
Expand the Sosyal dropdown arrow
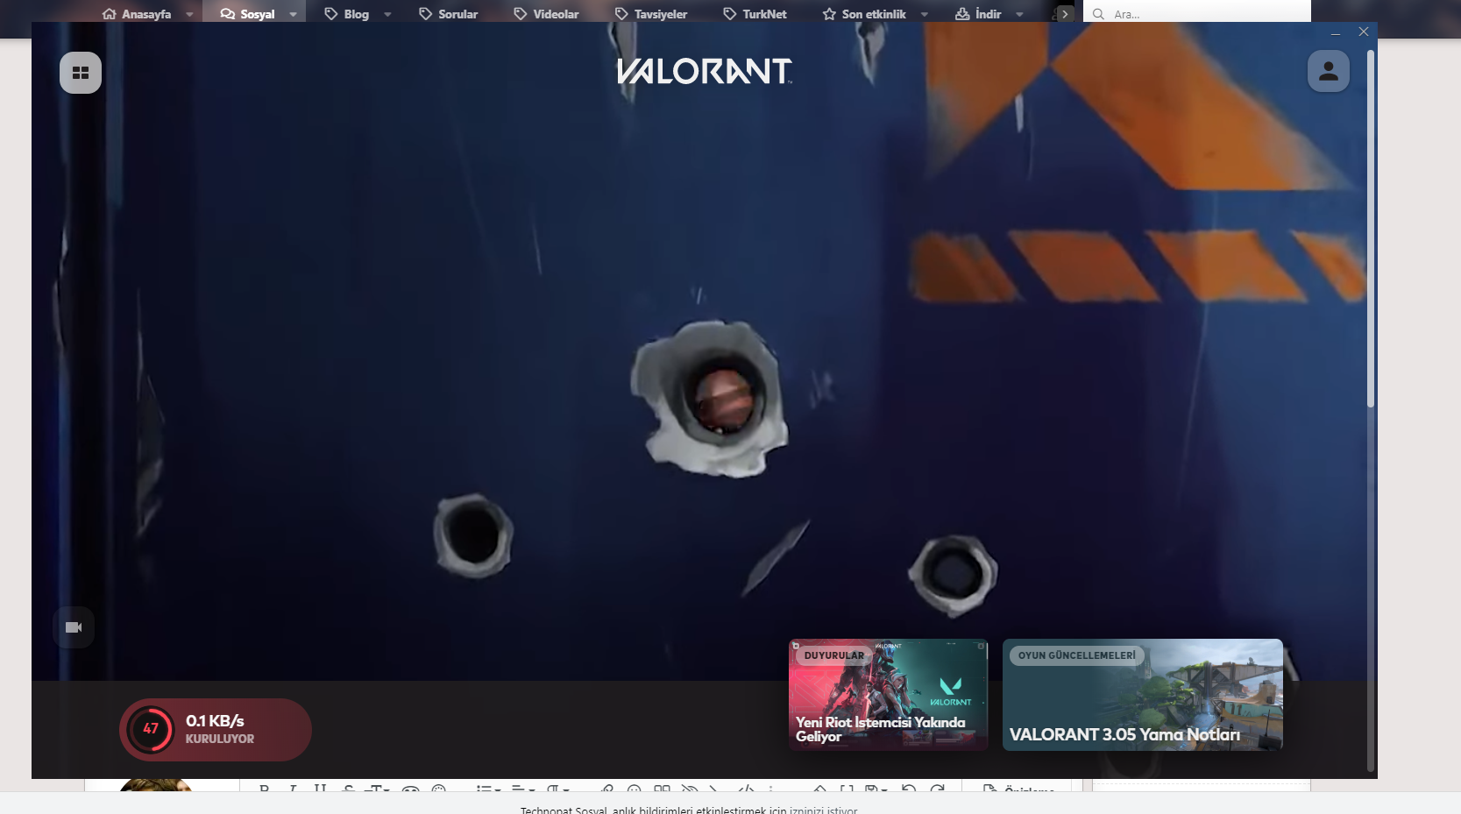pos(293,14)
